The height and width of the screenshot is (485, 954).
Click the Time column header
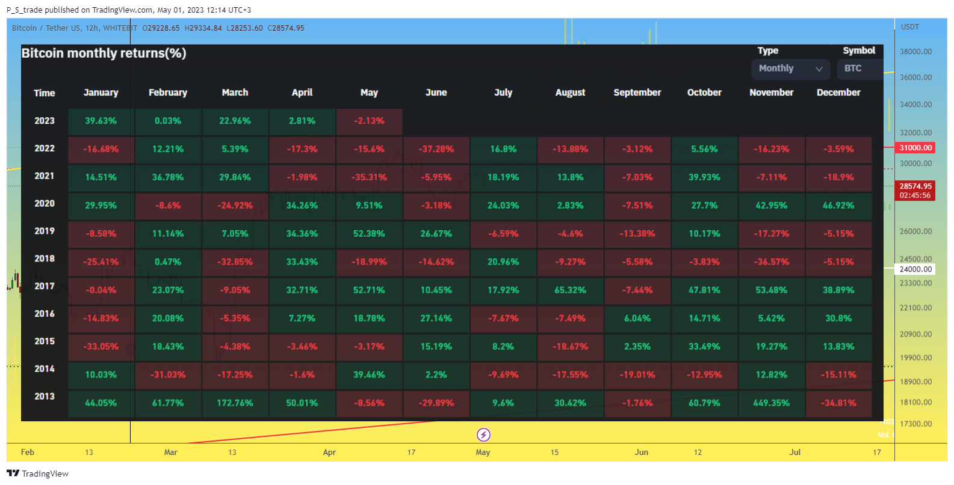pos(45,93)
